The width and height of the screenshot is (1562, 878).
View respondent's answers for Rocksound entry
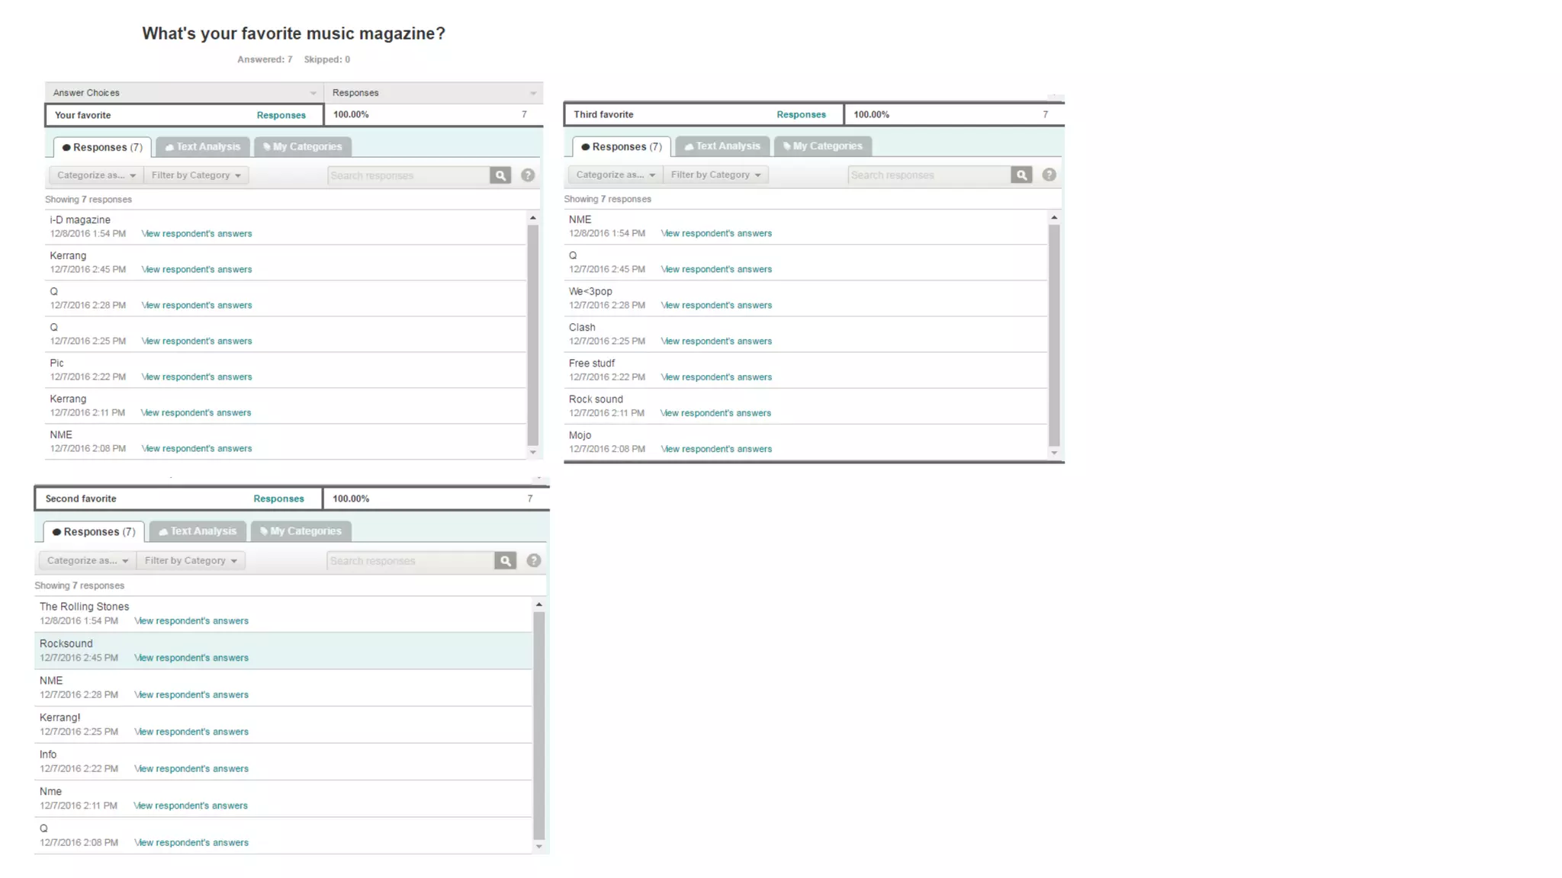(x=191, y=658)
